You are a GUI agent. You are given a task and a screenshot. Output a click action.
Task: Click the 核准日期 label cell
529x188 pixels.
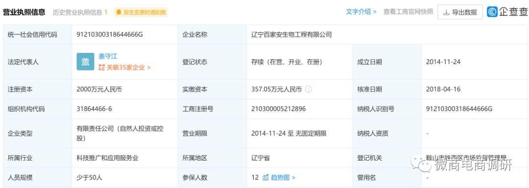387,90
